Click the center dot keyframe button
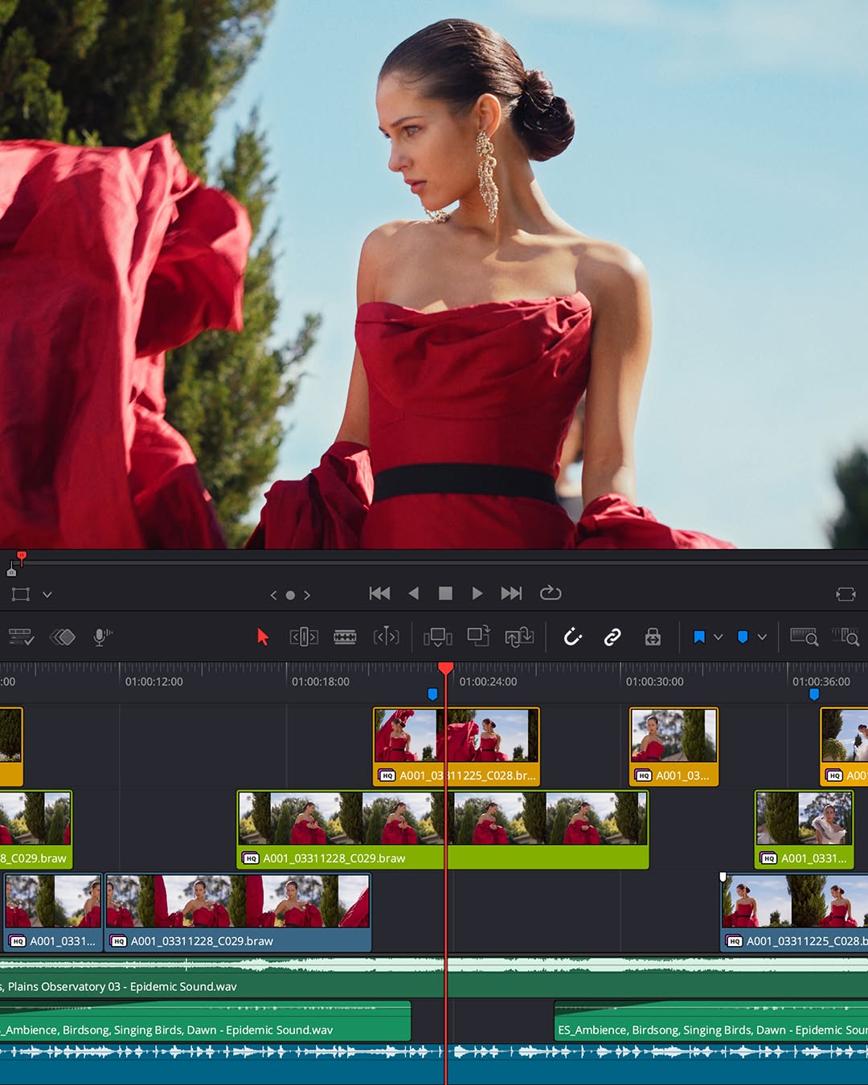 click(290, 596)
